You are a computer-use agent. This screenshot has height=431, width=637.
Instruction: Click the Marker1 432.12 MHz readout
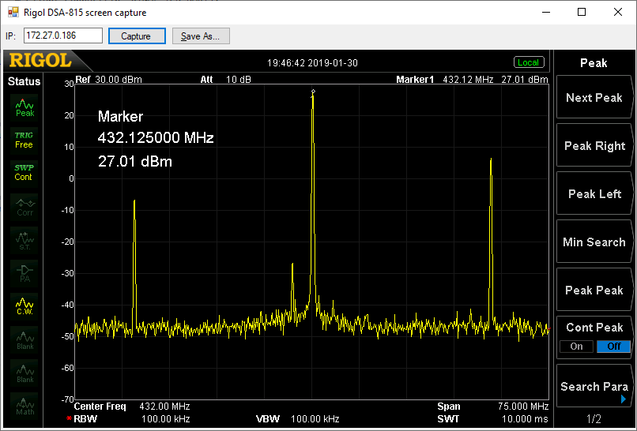[x=444, y=79]
